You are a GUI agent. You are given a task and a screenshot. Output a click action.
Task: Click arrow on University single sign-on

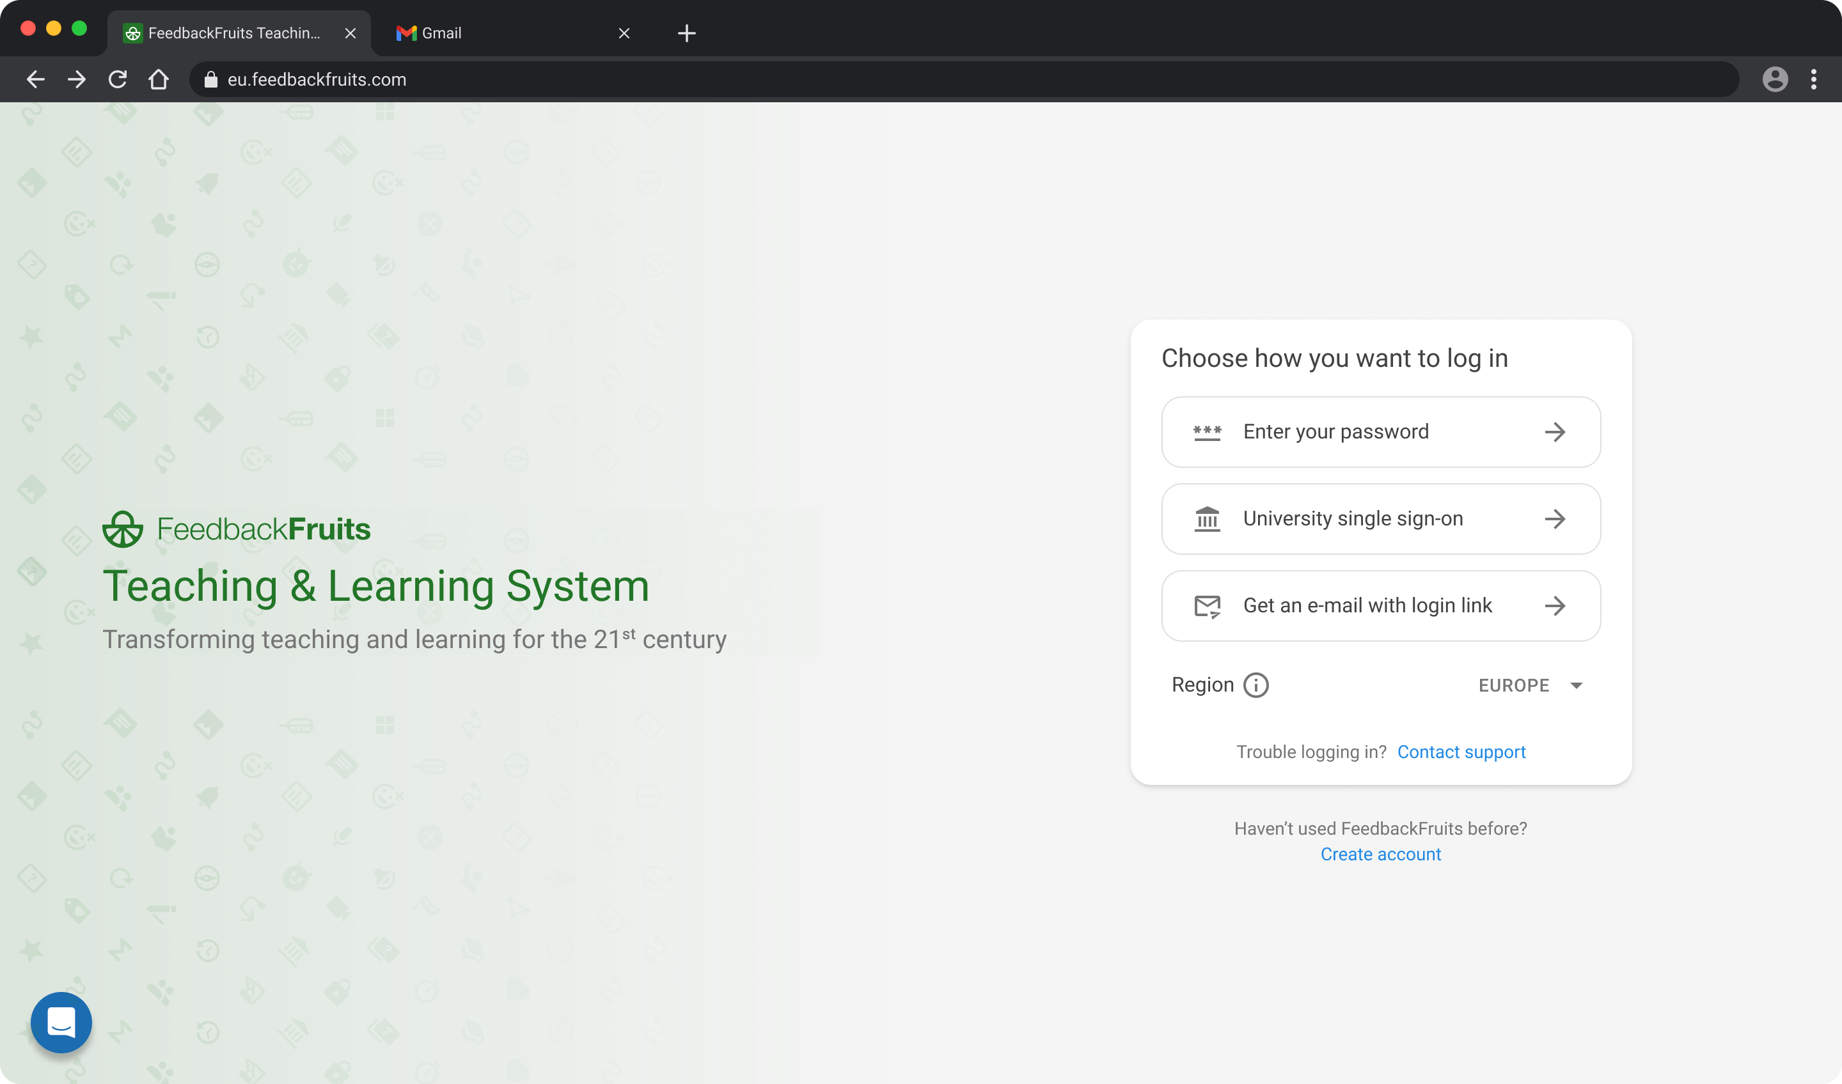(x=1555, y=518)
